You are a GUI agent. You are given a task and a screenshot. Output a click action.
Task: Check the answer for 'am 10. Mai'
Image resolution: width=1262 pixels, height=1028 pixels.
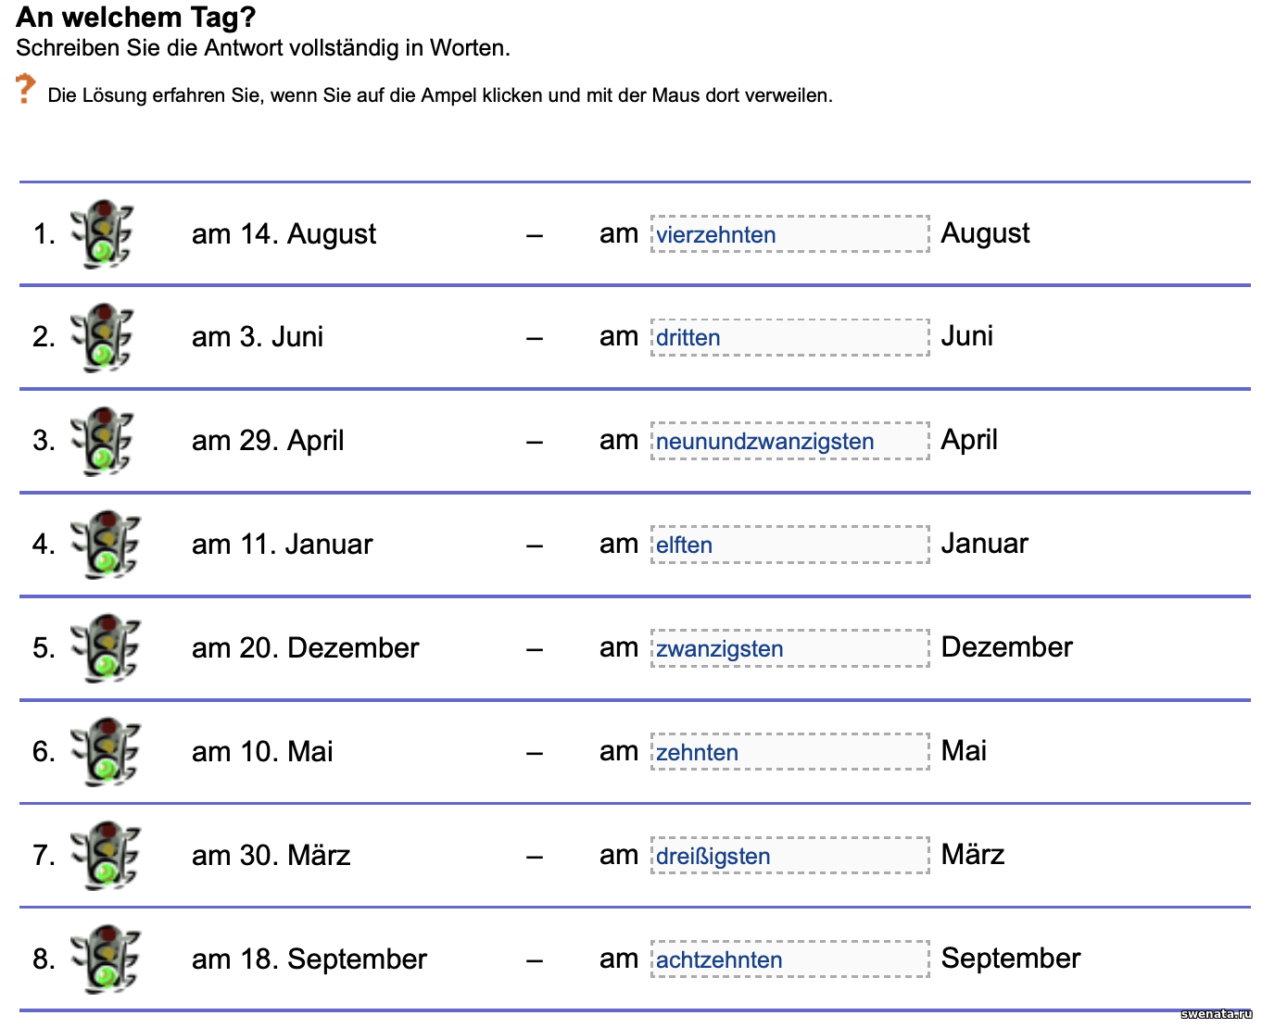(x=105, y=753)
